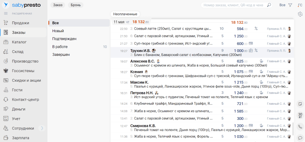Open the chat messages icon
Viewport: 305px width, 142px height.
(300, 138)
